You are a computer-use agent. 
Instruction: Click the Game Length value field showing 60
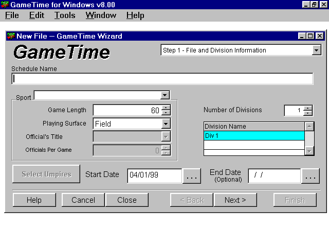[127, 110]
